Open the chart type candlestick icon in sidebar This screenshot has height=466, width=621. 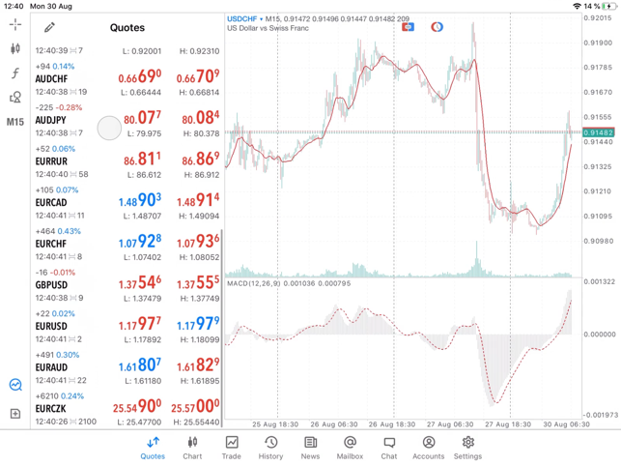point(15,48)
